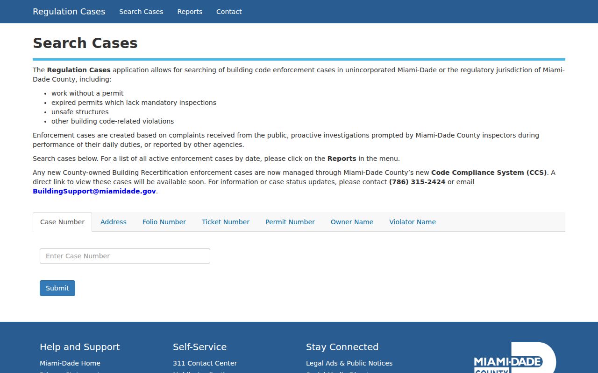
Task: Click the Help and Support heading
Action: click(x=79, y=347)
